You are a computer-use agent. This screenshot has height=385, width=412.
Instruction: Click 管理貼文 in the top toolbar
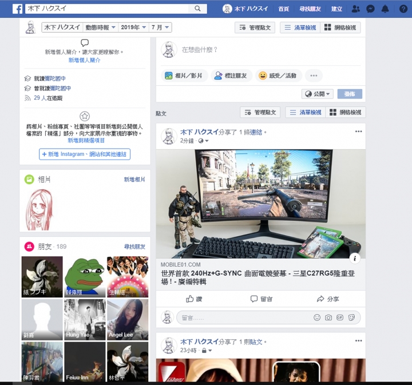[255, 27]
